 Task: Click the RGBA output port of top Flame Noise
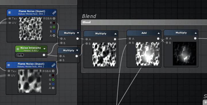point(54,18)
